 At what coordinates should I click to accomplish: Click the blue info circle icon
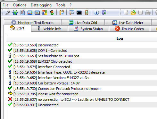(x=96, y=12)
